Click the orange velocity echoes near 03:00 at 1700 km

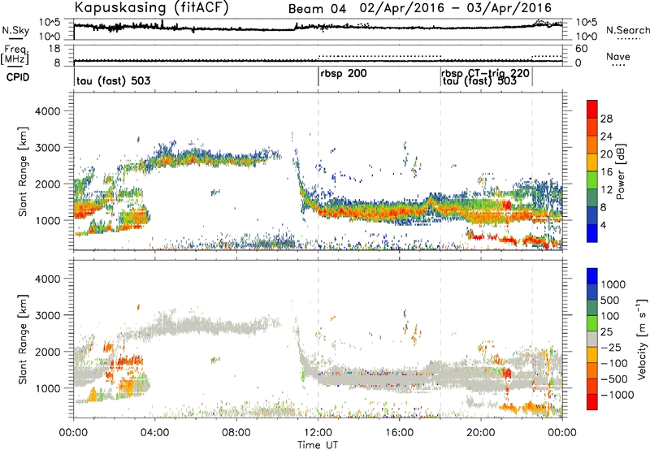coord(130,361)
